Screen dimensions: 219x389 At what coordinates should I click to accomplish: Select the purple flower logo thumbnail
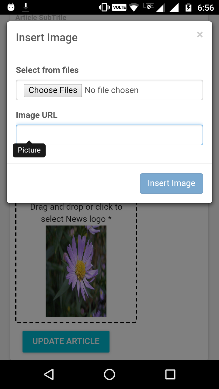[76, 270]
